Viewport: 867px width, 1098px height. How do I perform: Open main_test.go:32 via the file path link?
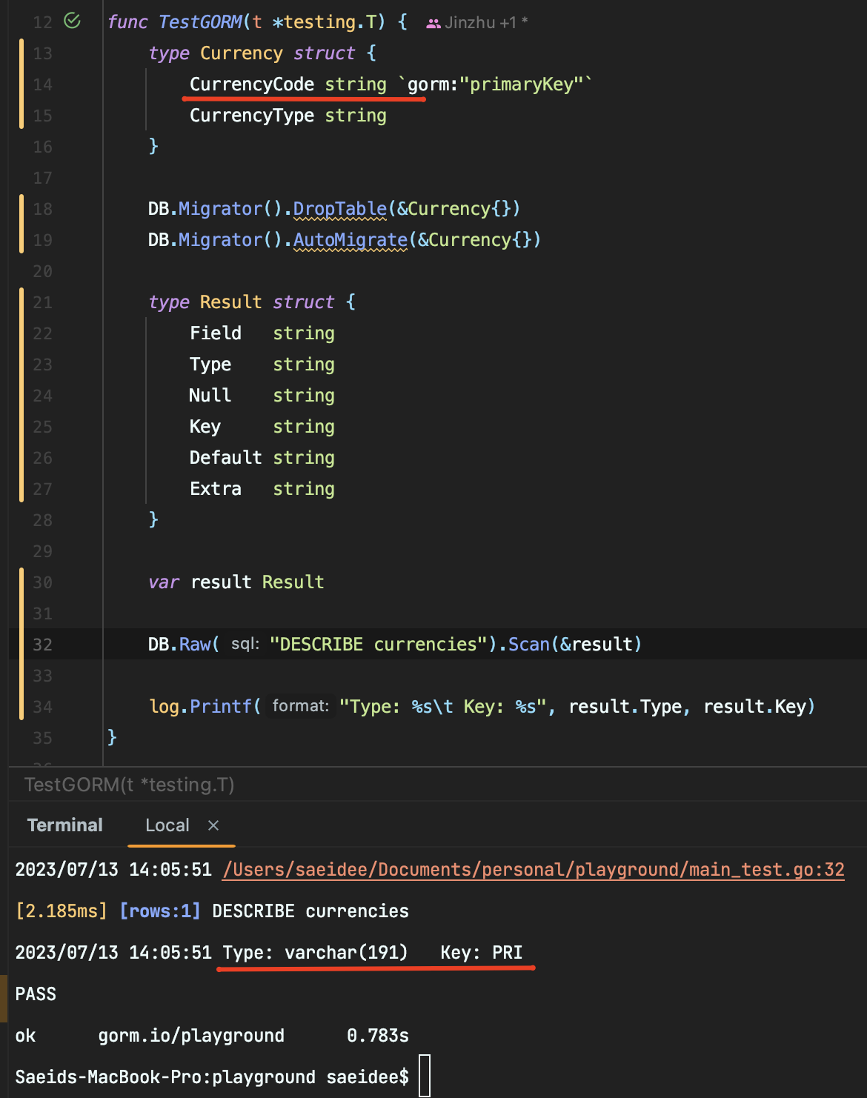click(532, 869)
